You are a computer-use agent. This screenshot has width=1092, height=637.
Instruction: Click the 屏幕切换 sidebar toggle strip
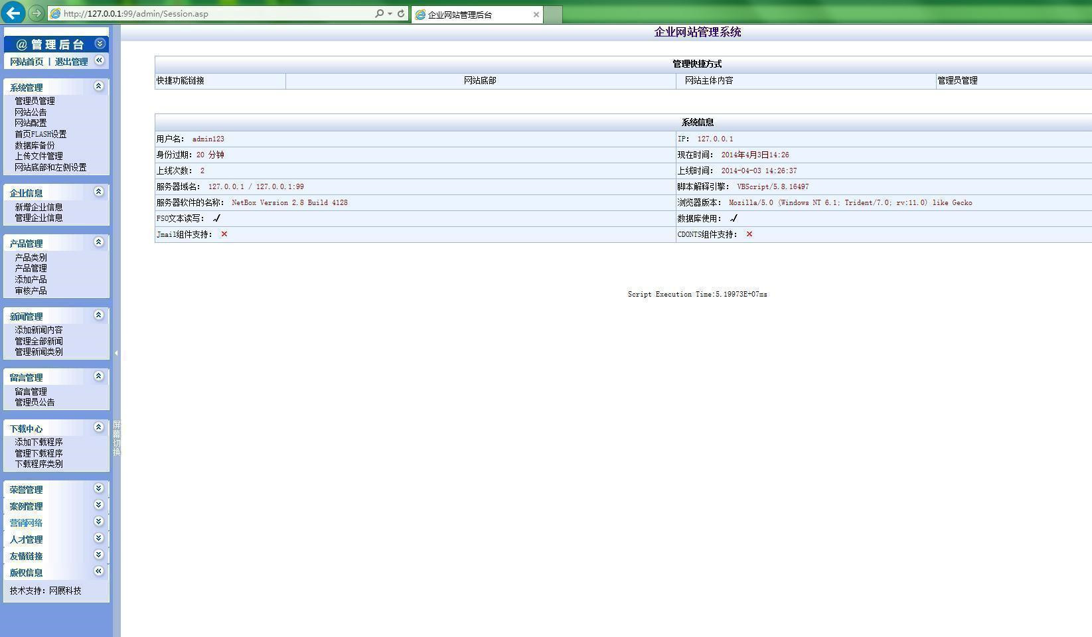click(116, 438)
